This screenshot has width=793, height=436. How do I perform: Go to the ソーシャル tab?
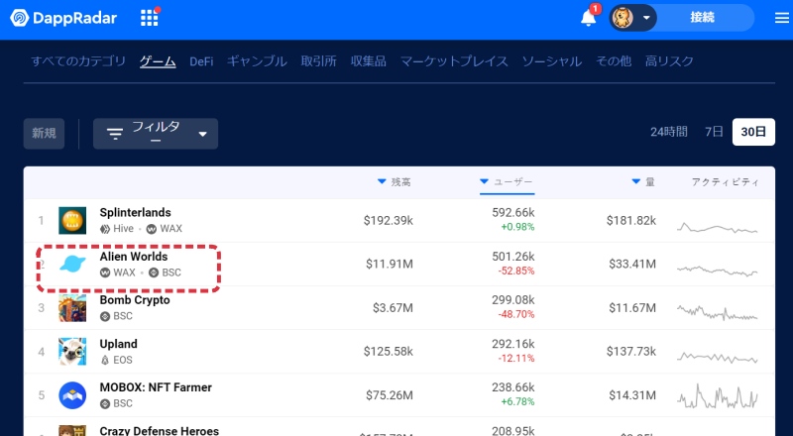552,61
